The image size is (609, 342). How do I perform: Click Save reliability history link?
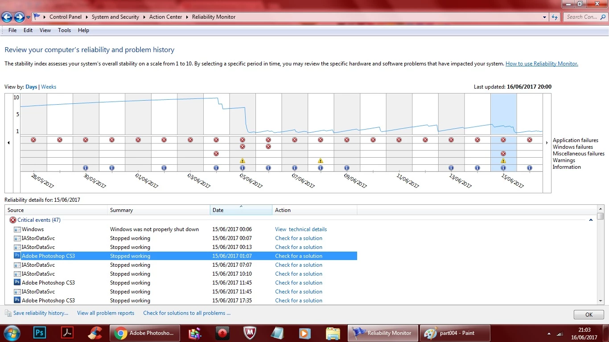41,313
